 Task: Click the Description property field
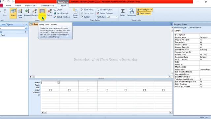click(205, 35)
